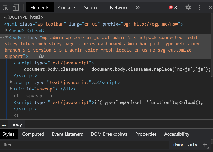Select the DOCTYPE html line
213x152 pixels.
tap(24, 17)
